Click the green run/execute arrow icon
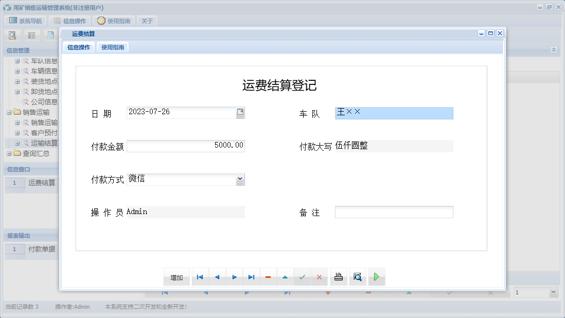The height and width of the screenshot is (318, 565). coord(376,277)
